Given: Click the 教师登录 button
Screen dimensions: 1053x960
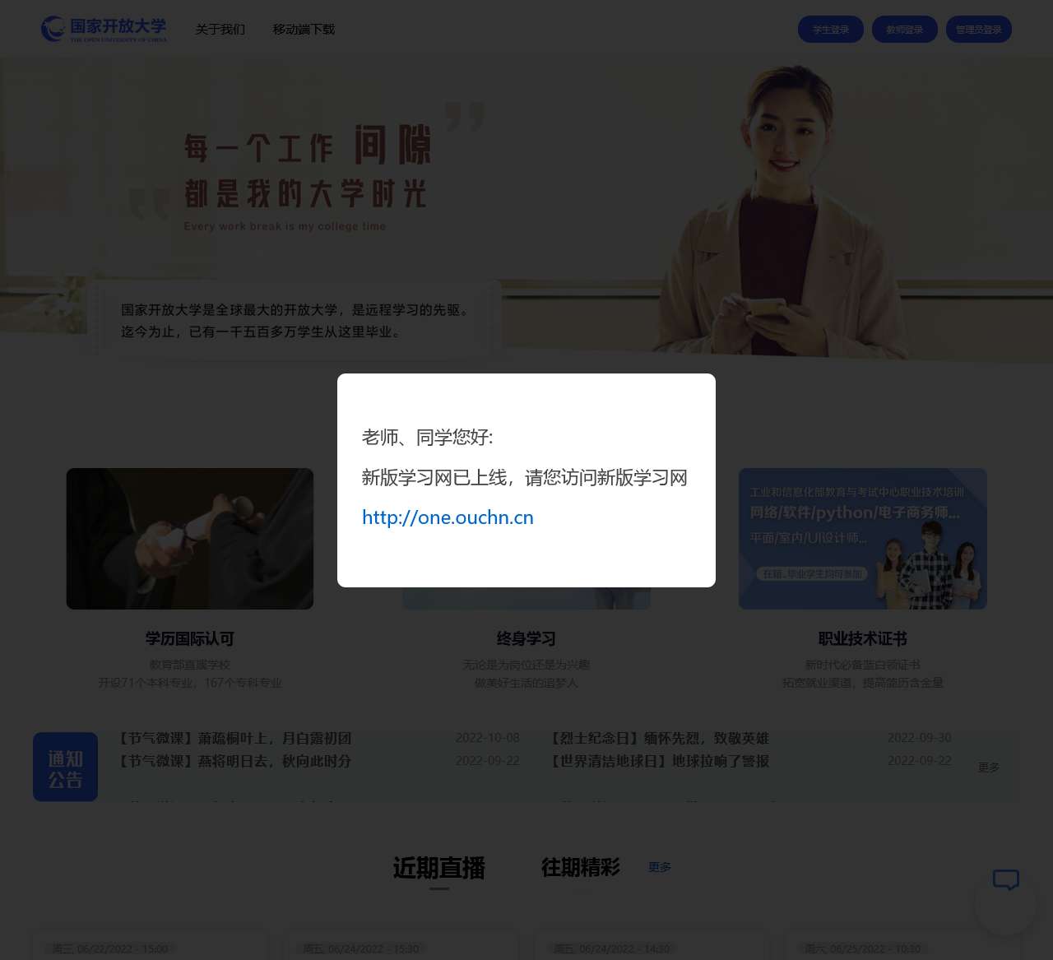Looking at the screenshot, I should coord(904,29).
